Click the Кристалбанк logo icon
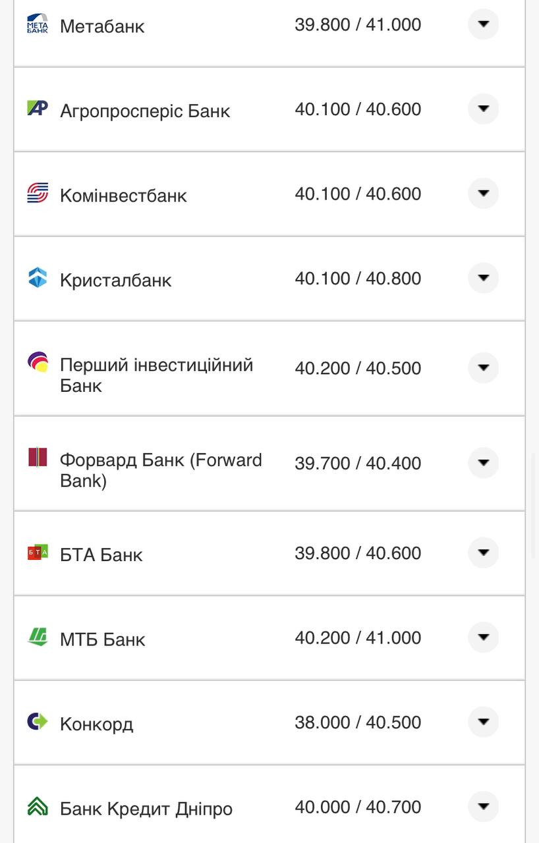The image size is (539, 843). tap(38, 277)
